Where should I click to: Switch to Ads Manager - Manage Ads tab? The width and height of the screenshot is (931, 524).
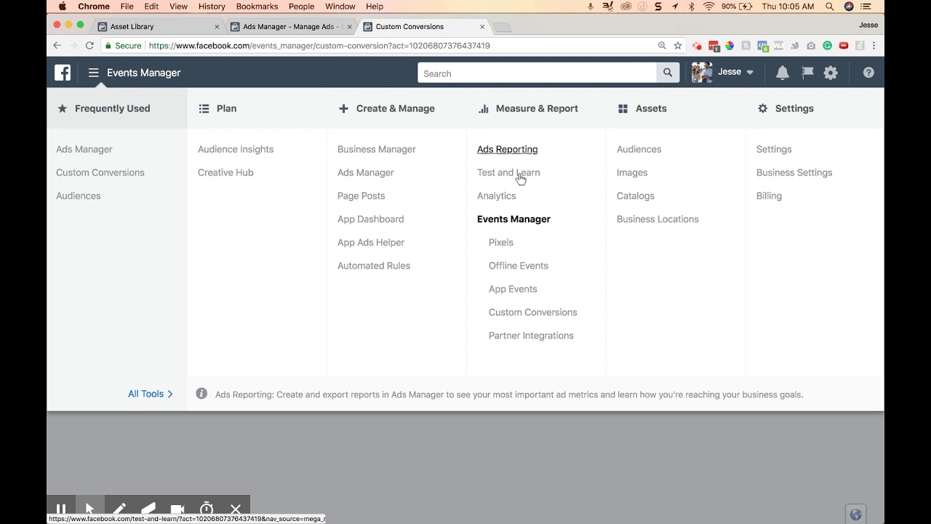pos(291,26)
